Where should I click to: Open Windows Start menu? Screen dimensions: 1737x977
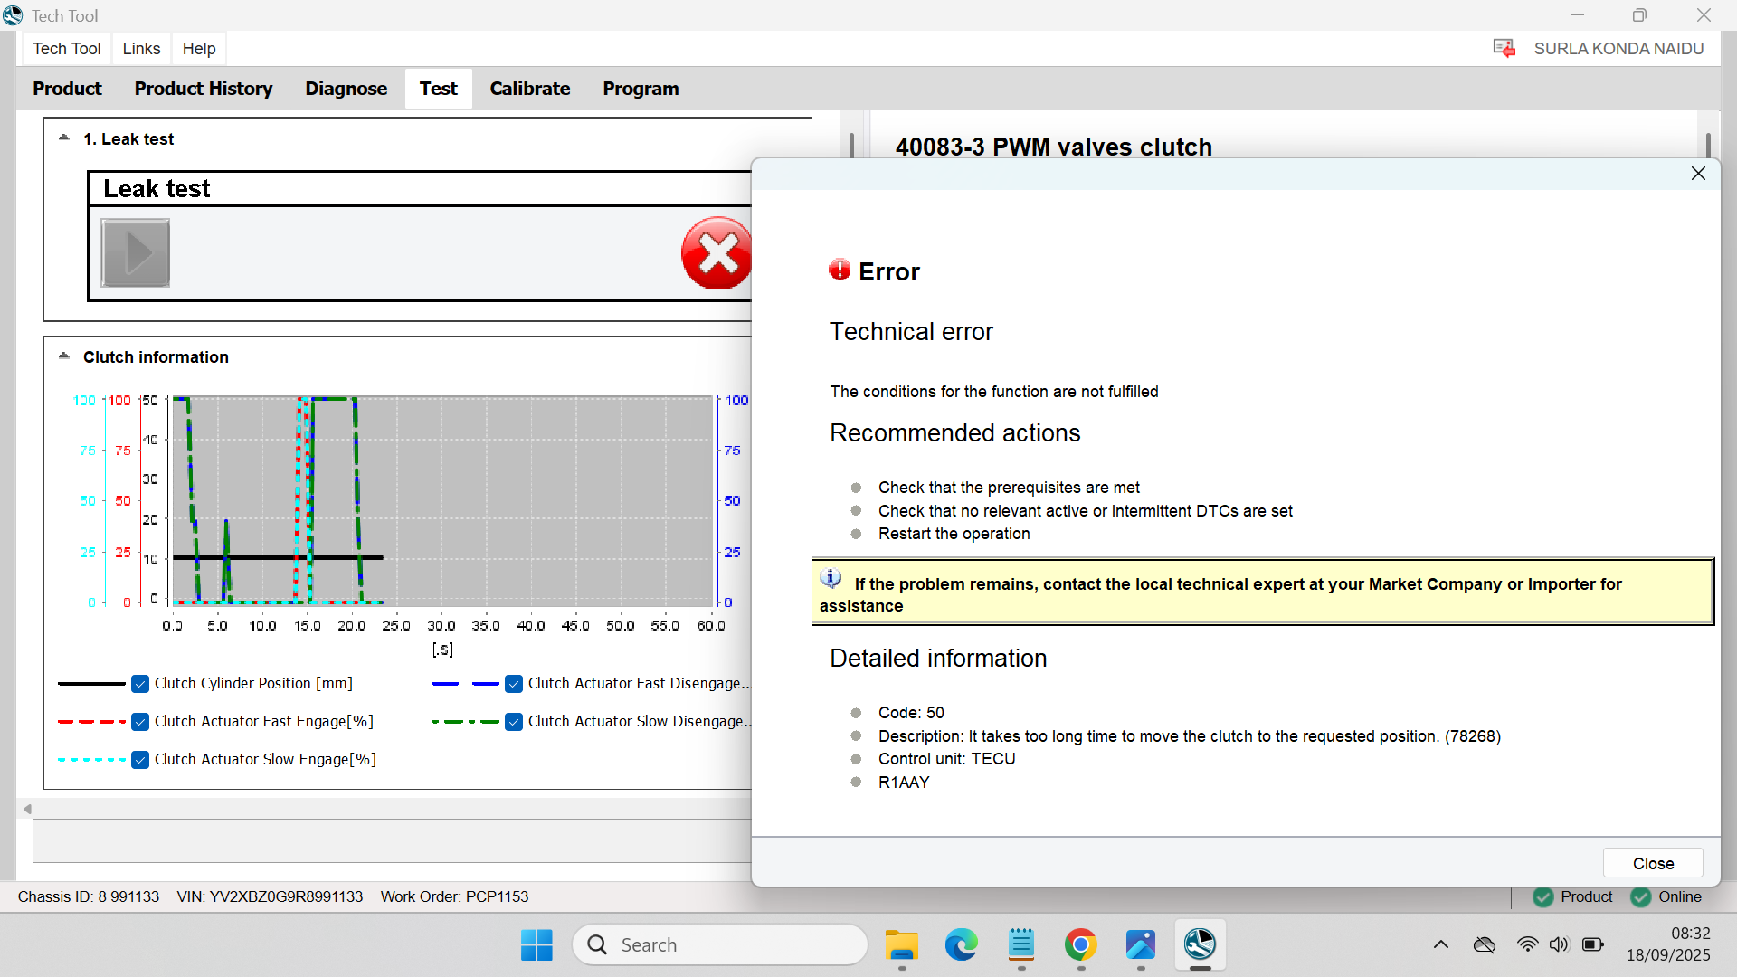coord(536,945)
